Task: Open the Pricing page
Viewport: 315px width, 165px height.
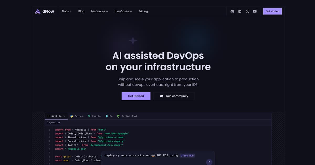Action: (143, 11)
